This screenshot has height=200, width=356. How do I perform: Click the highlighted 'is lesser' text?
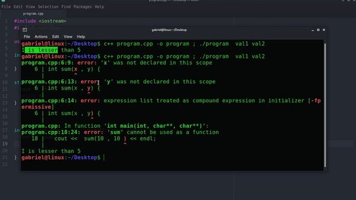coord(41,50)
